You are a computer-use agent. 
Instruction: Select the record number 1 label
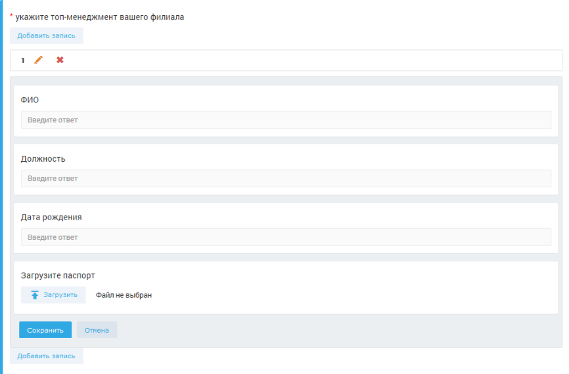tap(23, 60)
